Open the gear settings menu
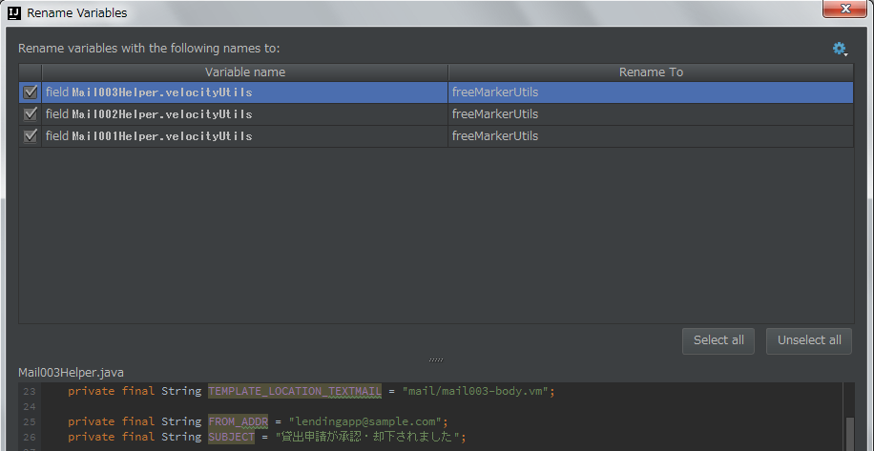Screen dimensions: 874x451 pyautogui.click(x=840, y=49)
